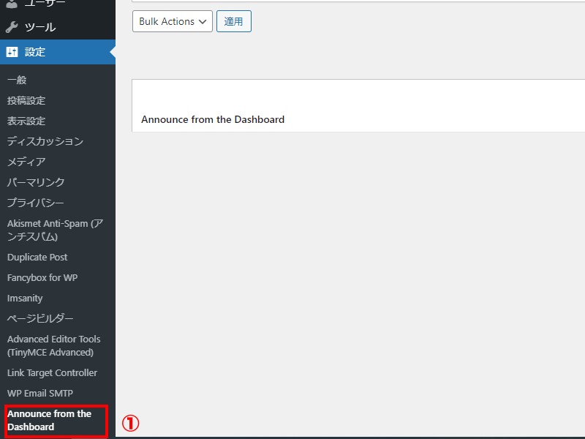Screen dimensions: 585x439
Task: Open the Bulk Actions dropdown
Action: [172, 21]
